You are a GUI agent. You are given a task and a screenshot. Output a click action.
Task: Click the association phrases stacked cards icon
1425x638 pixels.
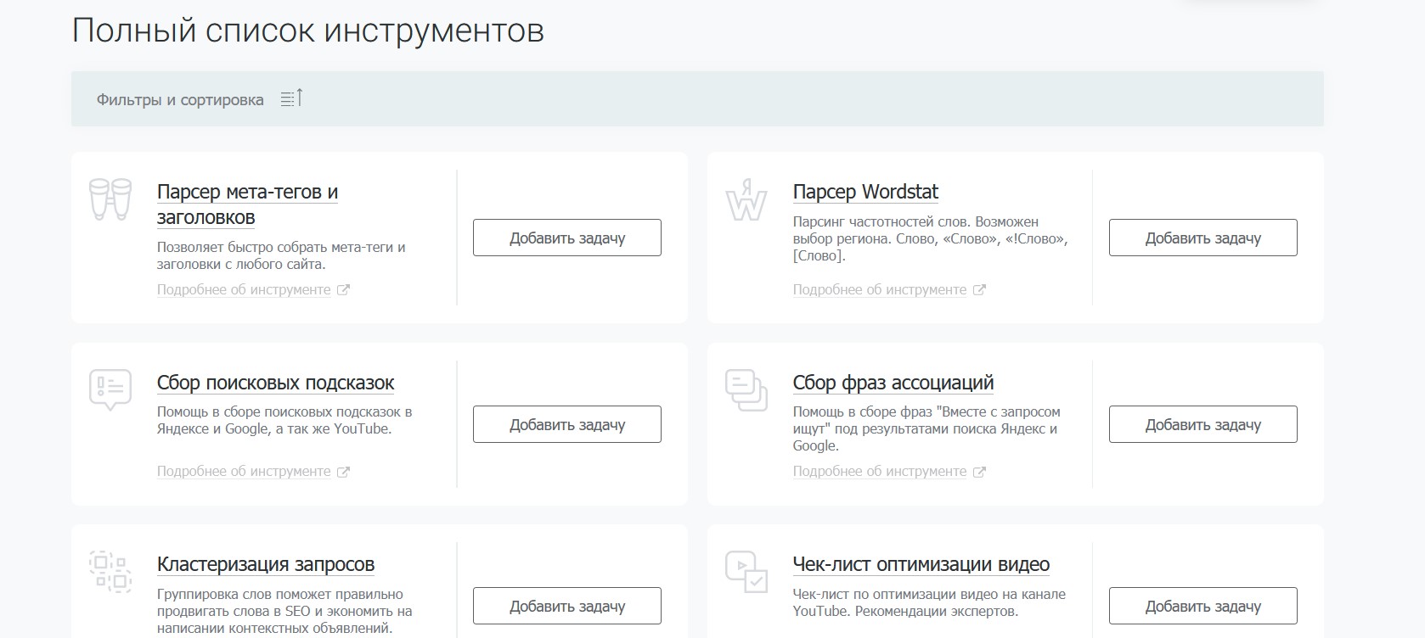[x=746, y=390]
